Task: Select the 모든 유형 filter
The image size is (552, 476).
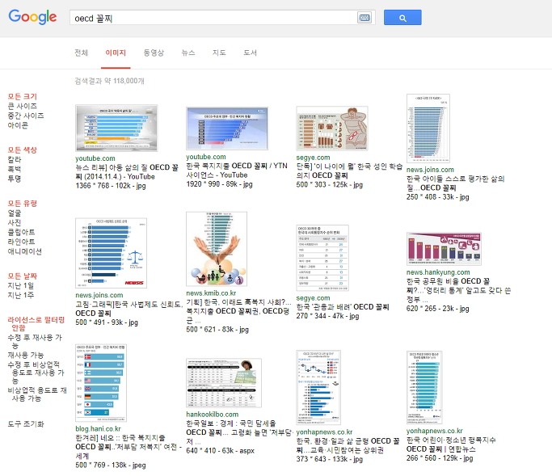Action: [x=22, y=204]
